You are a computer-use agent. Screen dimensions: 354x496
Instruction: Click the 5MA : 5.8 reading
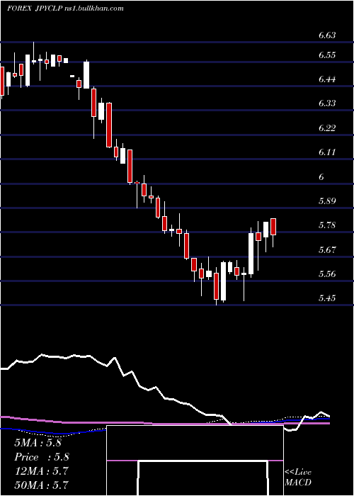pyautogui.click(x=38, y=443)
